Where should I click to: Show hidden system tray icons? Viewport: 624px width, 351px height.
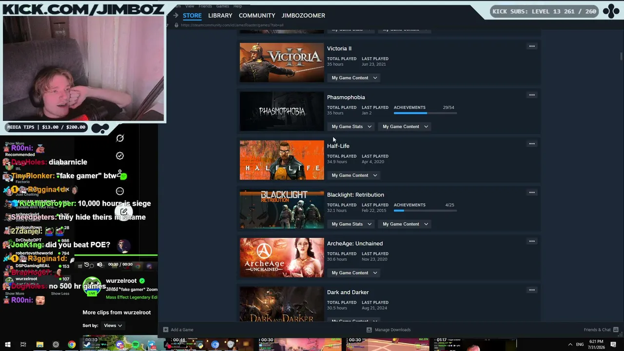pos(570,345)
